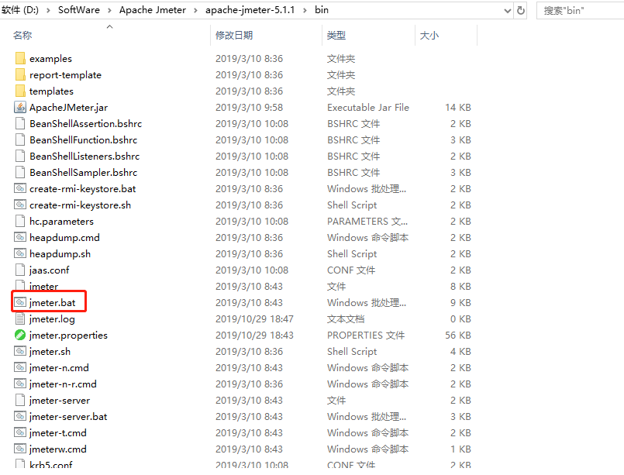This screenshot has width=624, height=475.
Task: Click the examples folder icon
Action: tap(20, 58)
